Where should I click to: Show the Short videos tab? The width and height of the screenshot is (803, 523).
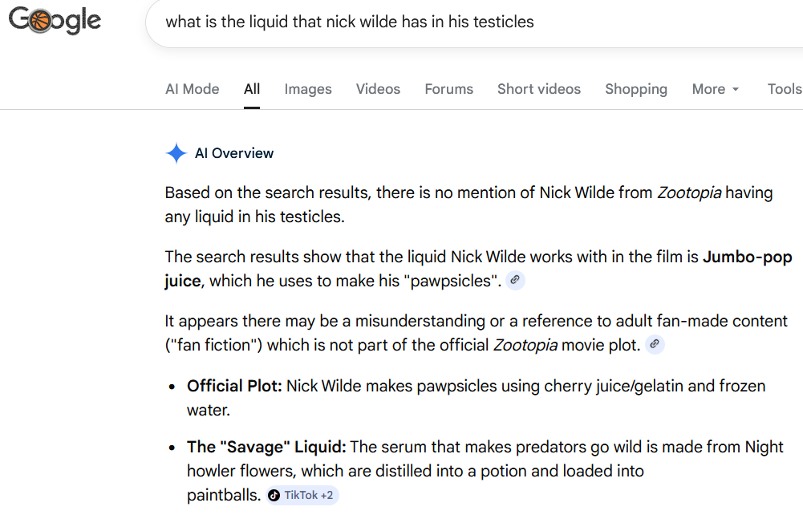tap(539, 89)
